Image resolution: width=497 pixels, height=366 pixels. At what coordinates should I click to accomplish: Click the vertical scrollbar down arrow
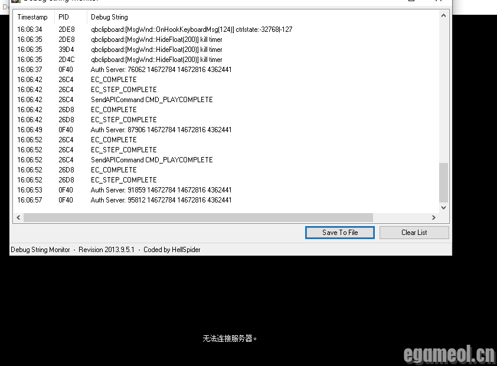coord(444,208)
